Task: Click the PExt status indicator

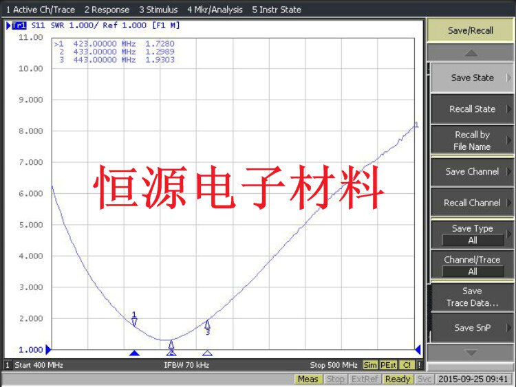Action: point(388,365)
